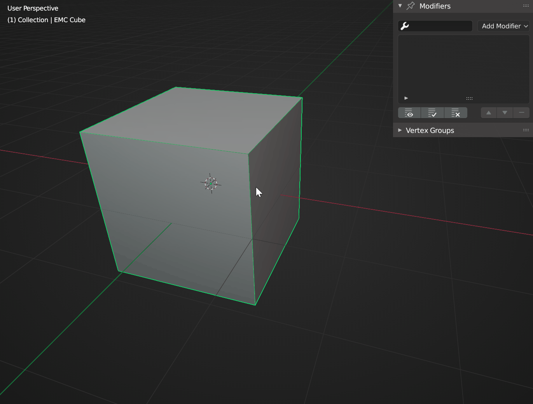
Task: Focus the wrench modifier search field
Action: (435, 26)
